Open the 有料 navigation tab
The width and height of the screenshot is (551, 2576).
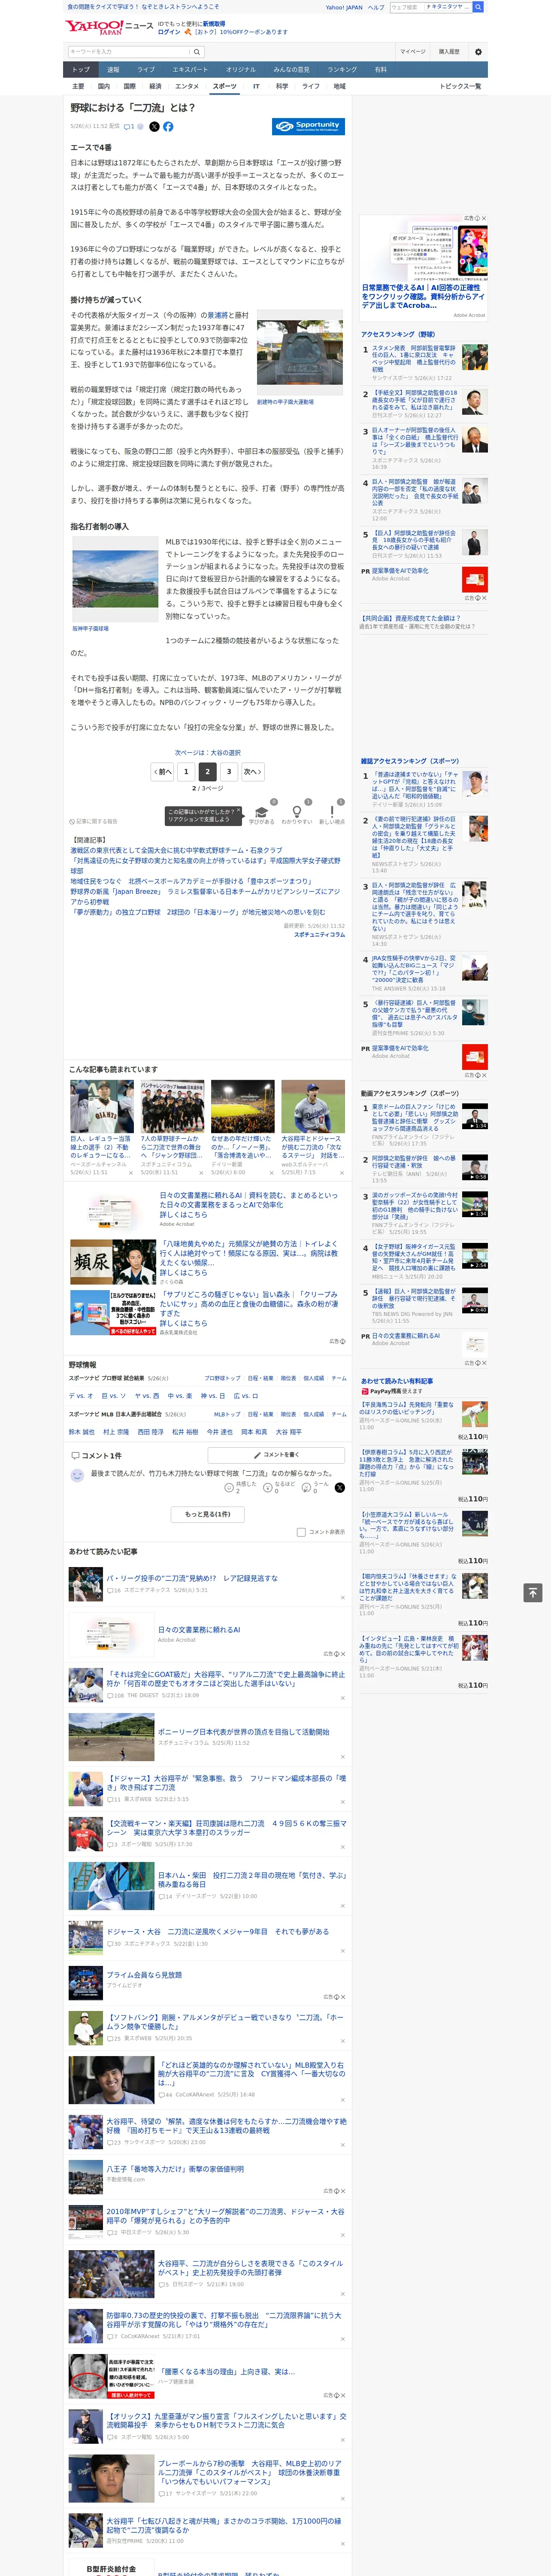(x=381, y=70)
